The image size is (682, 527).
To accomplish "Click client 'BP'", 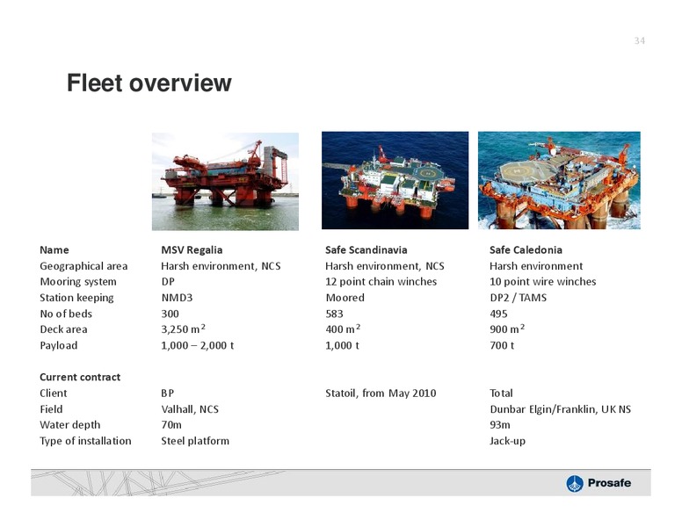I will 168,393.
